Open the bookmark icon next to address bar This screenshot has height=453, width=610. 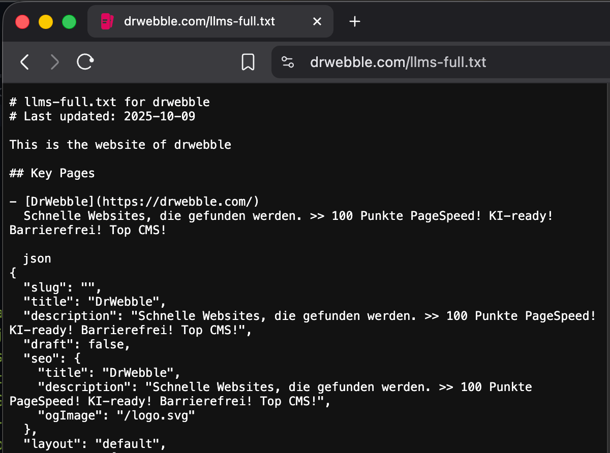248,61
